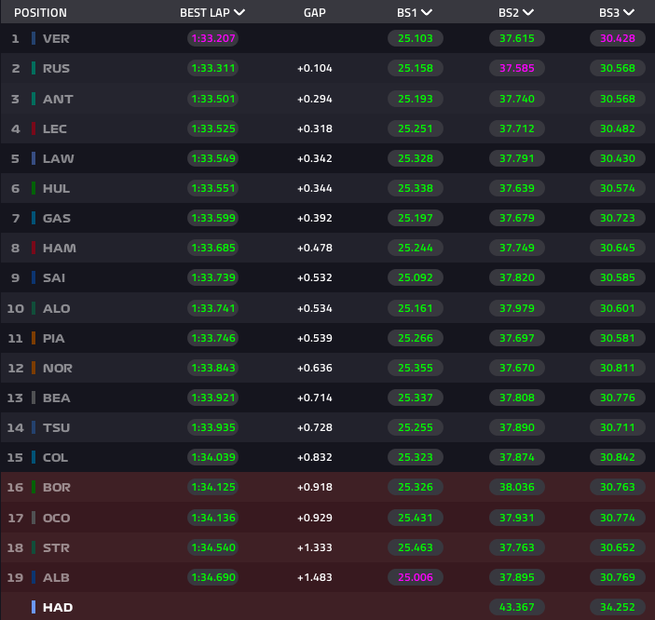
Task: Click RUS's purple BS2 time 37.585
Action: [x=516, y=68]
